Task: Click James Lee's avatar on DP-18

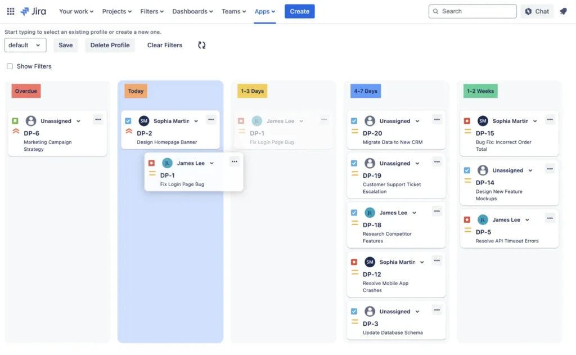Action: (x=370, y=213)
